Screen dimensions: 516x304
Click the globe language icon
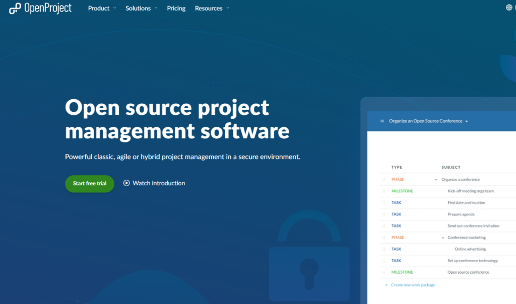point(509,7)
